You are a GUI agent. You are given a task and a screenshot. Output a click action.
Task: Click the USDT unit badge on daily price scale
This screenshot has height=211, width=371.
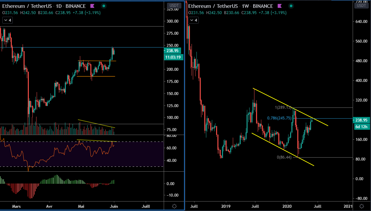pos(174,5)
